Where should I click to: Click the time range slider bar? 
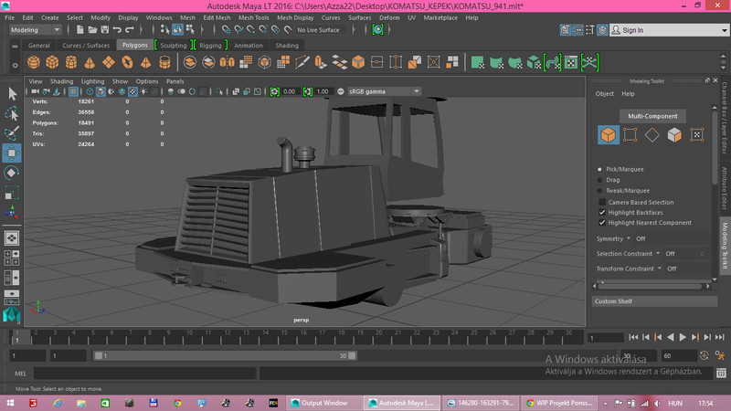pos(225,355)
